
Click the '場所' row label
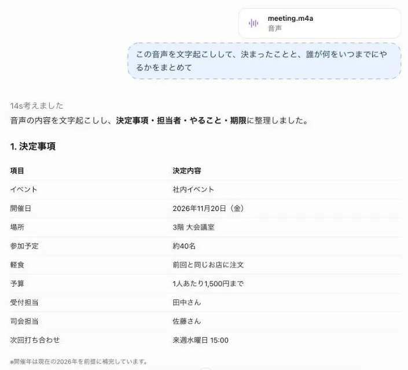tap(17, 227)
